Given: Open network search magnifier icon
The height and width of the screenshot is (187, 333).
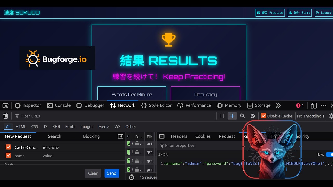Looking at the screenshot, I should coord(242,116).
